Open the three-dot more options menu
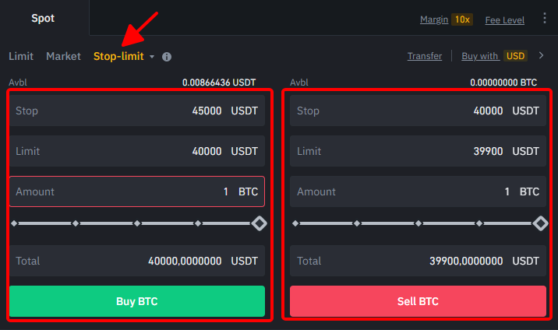The height and width of the screenshot is (330, 558). (545, 18)
